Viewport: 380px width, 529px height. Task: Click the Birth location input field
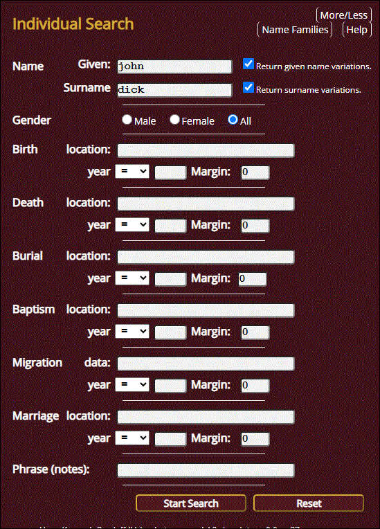[x=206, y=150]
